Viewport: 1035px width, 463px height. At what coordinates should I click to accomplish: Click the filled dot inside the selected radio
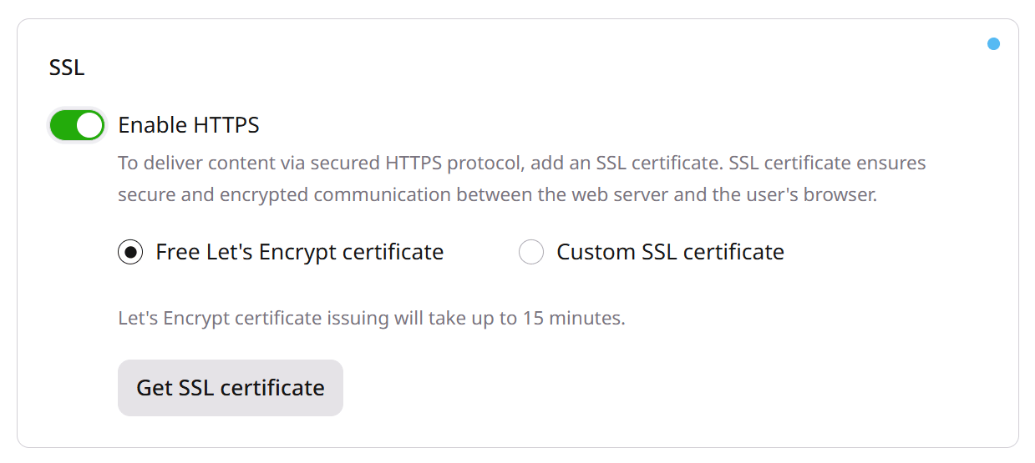tap(130, 252)
